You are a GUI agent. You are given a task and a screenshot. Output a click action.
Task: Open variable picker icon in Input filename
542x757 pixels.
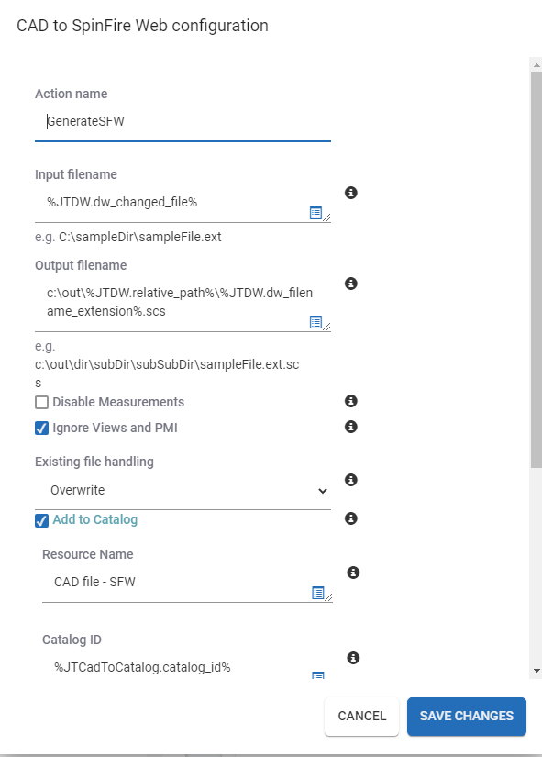click(x=315, y=213)
